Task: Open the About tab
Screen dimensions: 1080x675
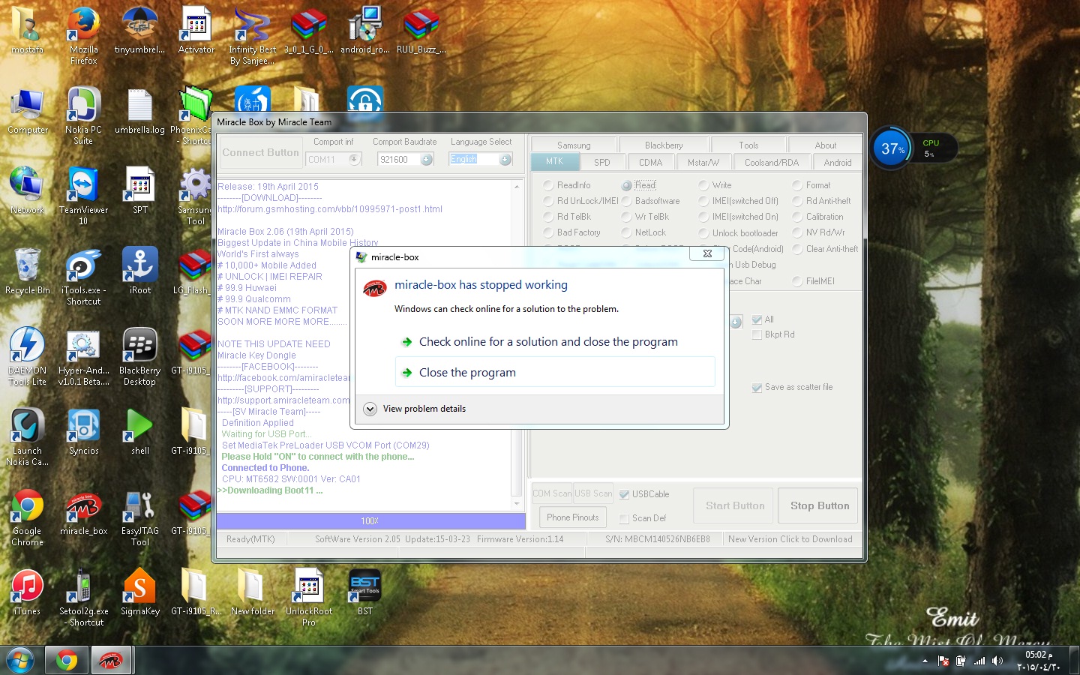Action: pos(825,145)
